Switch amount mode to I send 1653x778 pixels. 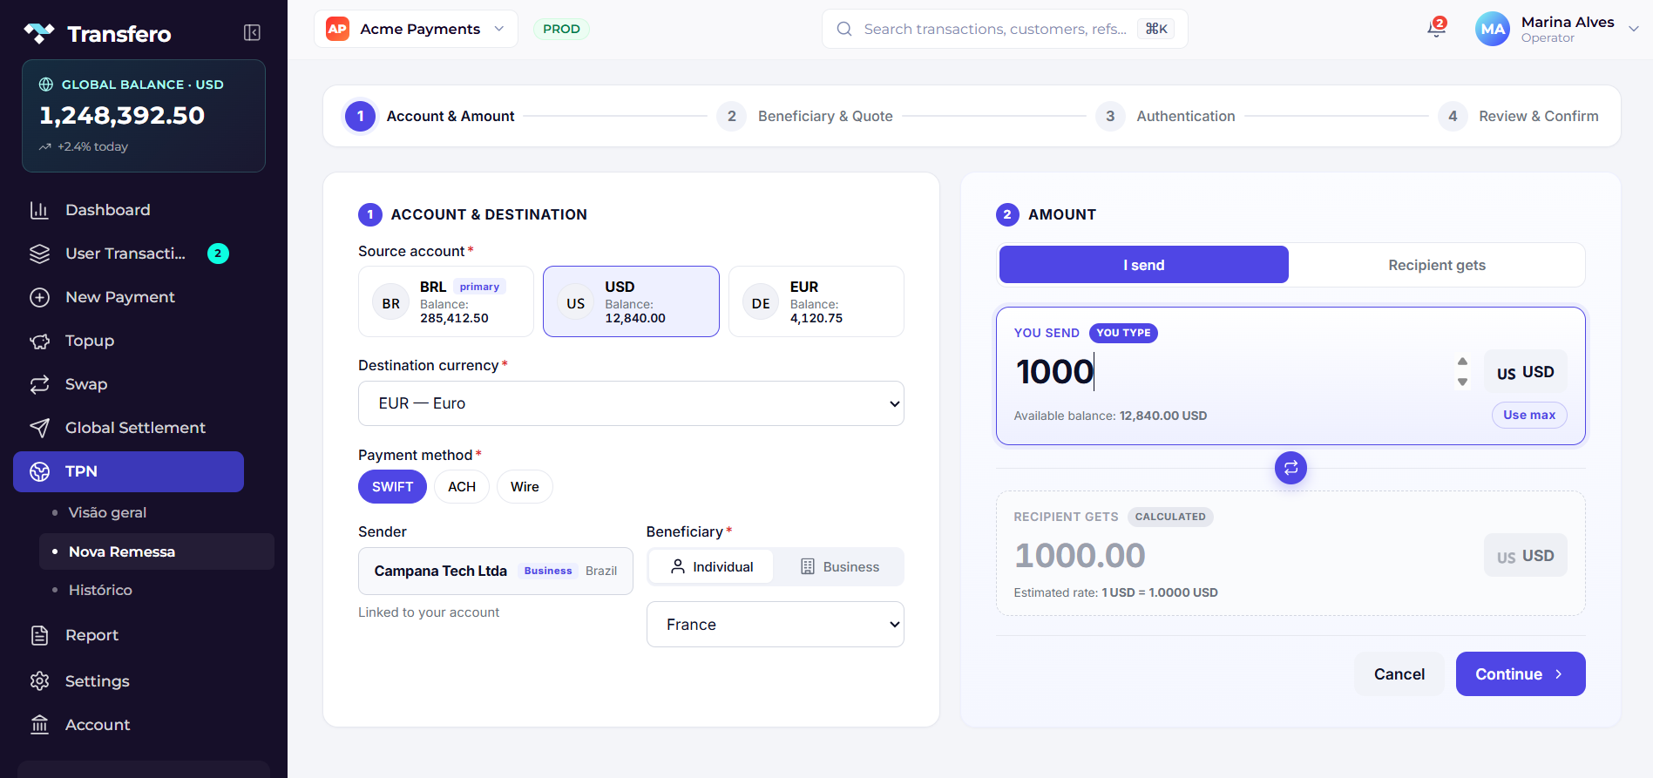1143,265
